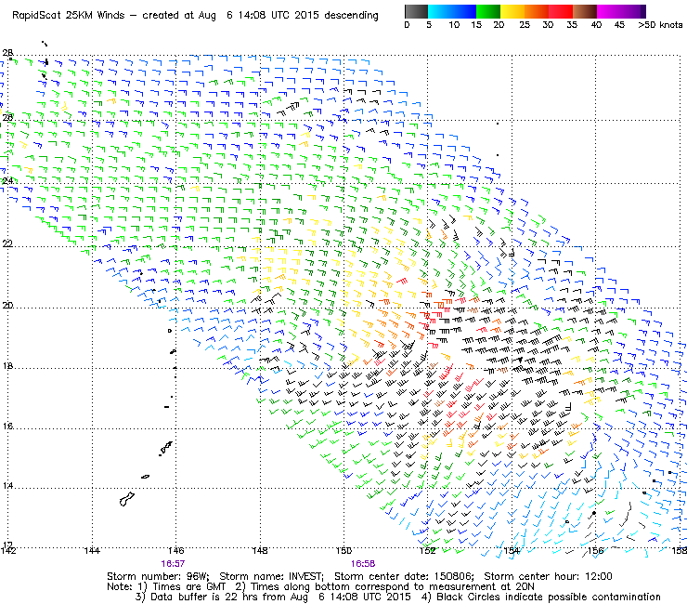The width and height of the screenshot is (687, 604).
Task: Click the longitude axis label 146
Action: point(175,550)
